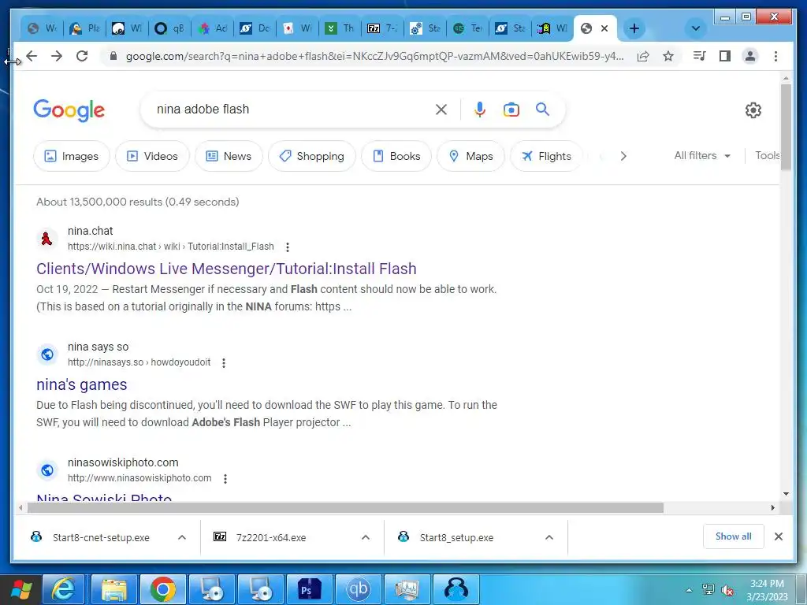Image resolution: width=807 pixels, height=605 pixels.
Task: Open options for ninasowiskiphoto.com result
Action: pyautogui.click(x=225, y=478)
